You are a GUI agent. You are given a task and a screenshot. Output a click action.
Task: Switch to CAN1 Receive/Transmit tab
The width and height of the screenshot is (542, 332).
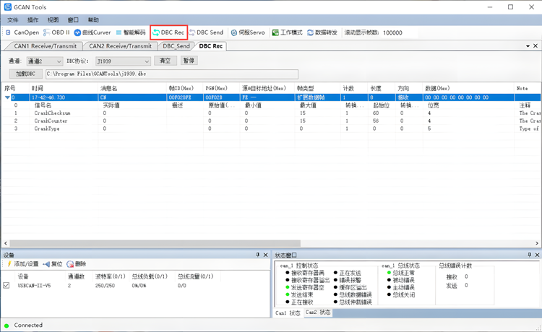tap(46, 46)
